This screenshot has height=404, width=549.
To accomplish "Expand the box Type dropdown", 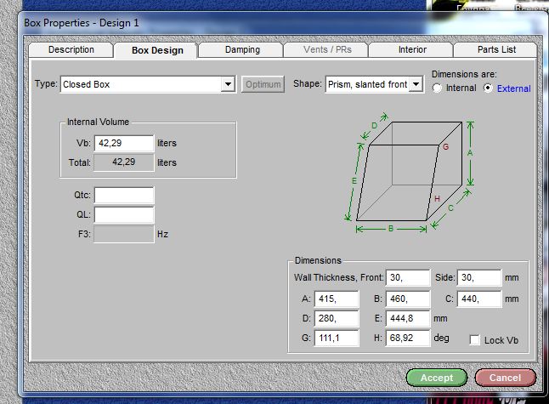I will point(228,84).
